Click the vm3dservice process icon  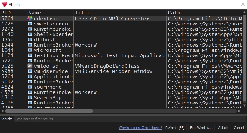pos(30,71)
